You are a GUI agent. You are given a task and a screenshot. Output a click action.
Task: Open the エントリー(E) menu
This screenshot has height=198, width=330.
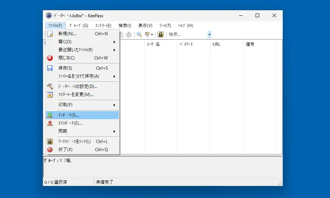tap(103, 26)
